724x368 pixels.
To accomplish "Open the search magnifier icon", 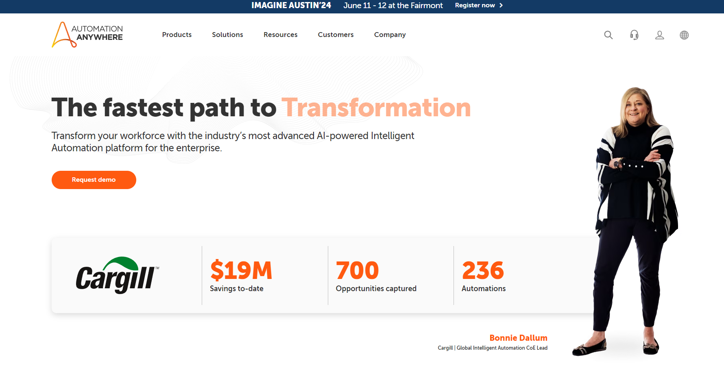I will (x=608, y=35).
